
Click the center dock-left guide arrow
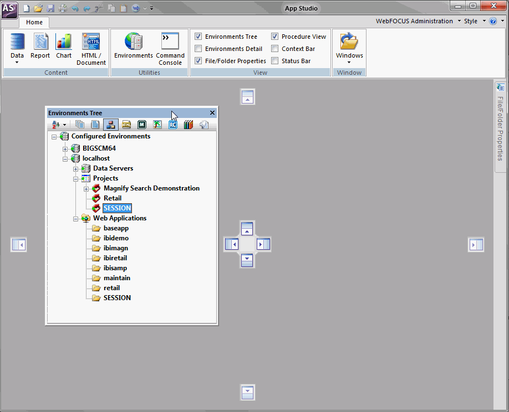coord(232,244)
